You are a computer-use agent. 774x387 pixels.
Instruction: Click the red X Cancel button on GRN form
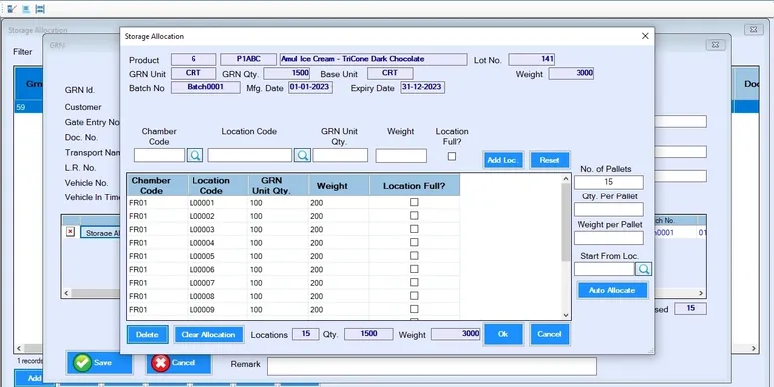(180, 363)
